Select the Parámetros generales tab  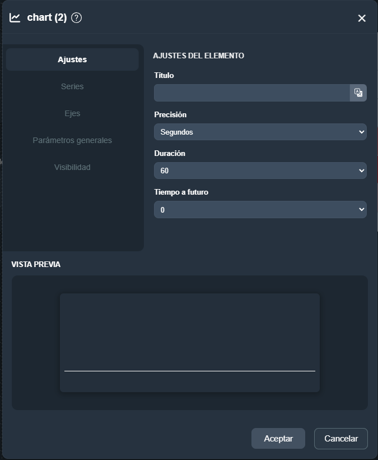point(72,140)
